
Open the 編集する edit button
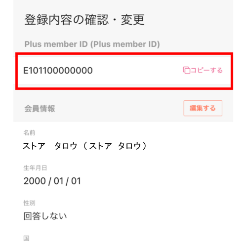[x=203, y=108]
